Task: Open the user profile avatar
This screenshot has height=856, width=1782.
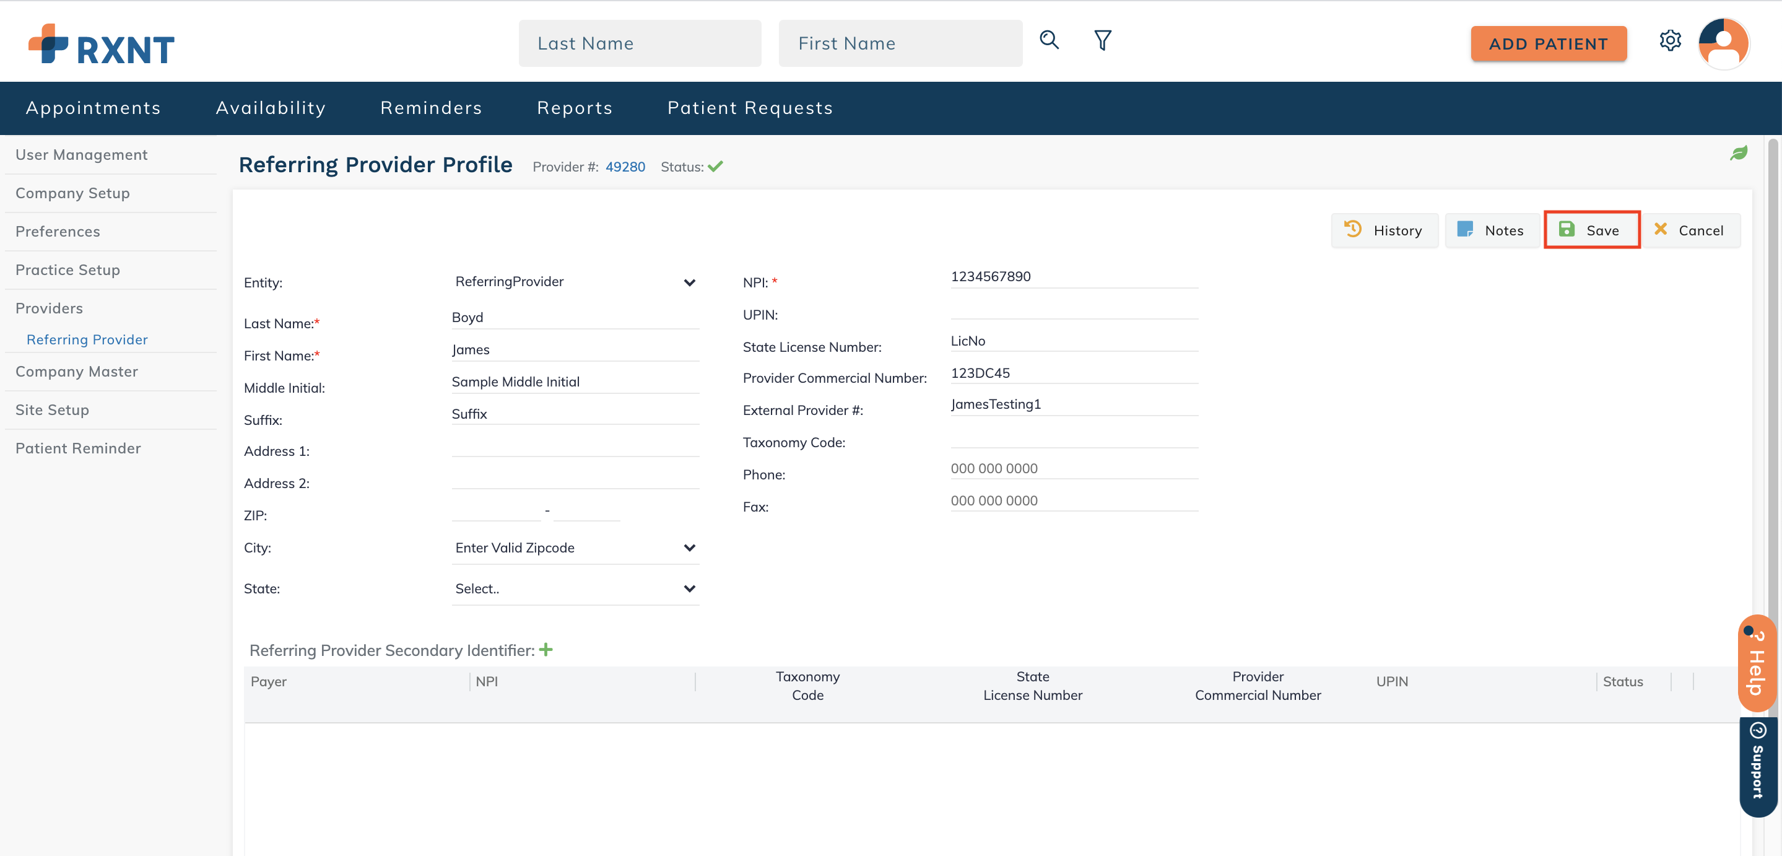Action: [1724, 43]
